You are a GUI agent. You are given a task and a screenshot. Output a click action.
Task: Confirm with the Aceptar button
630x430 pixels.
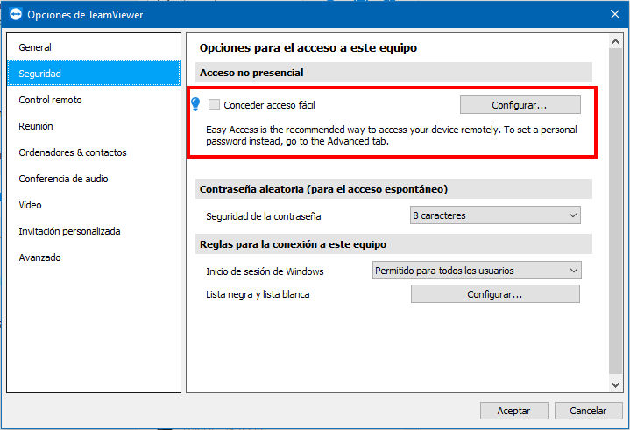coord(513,411)
